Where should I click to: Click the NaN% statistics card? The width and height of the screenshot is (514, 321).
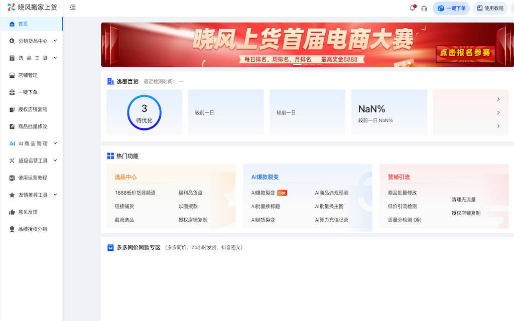click(389, 112)
